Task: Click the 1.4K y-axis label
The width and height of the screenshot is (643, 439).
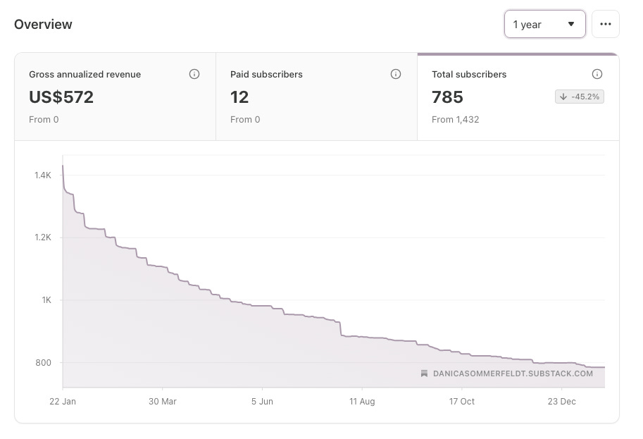Action: point(43,175)
